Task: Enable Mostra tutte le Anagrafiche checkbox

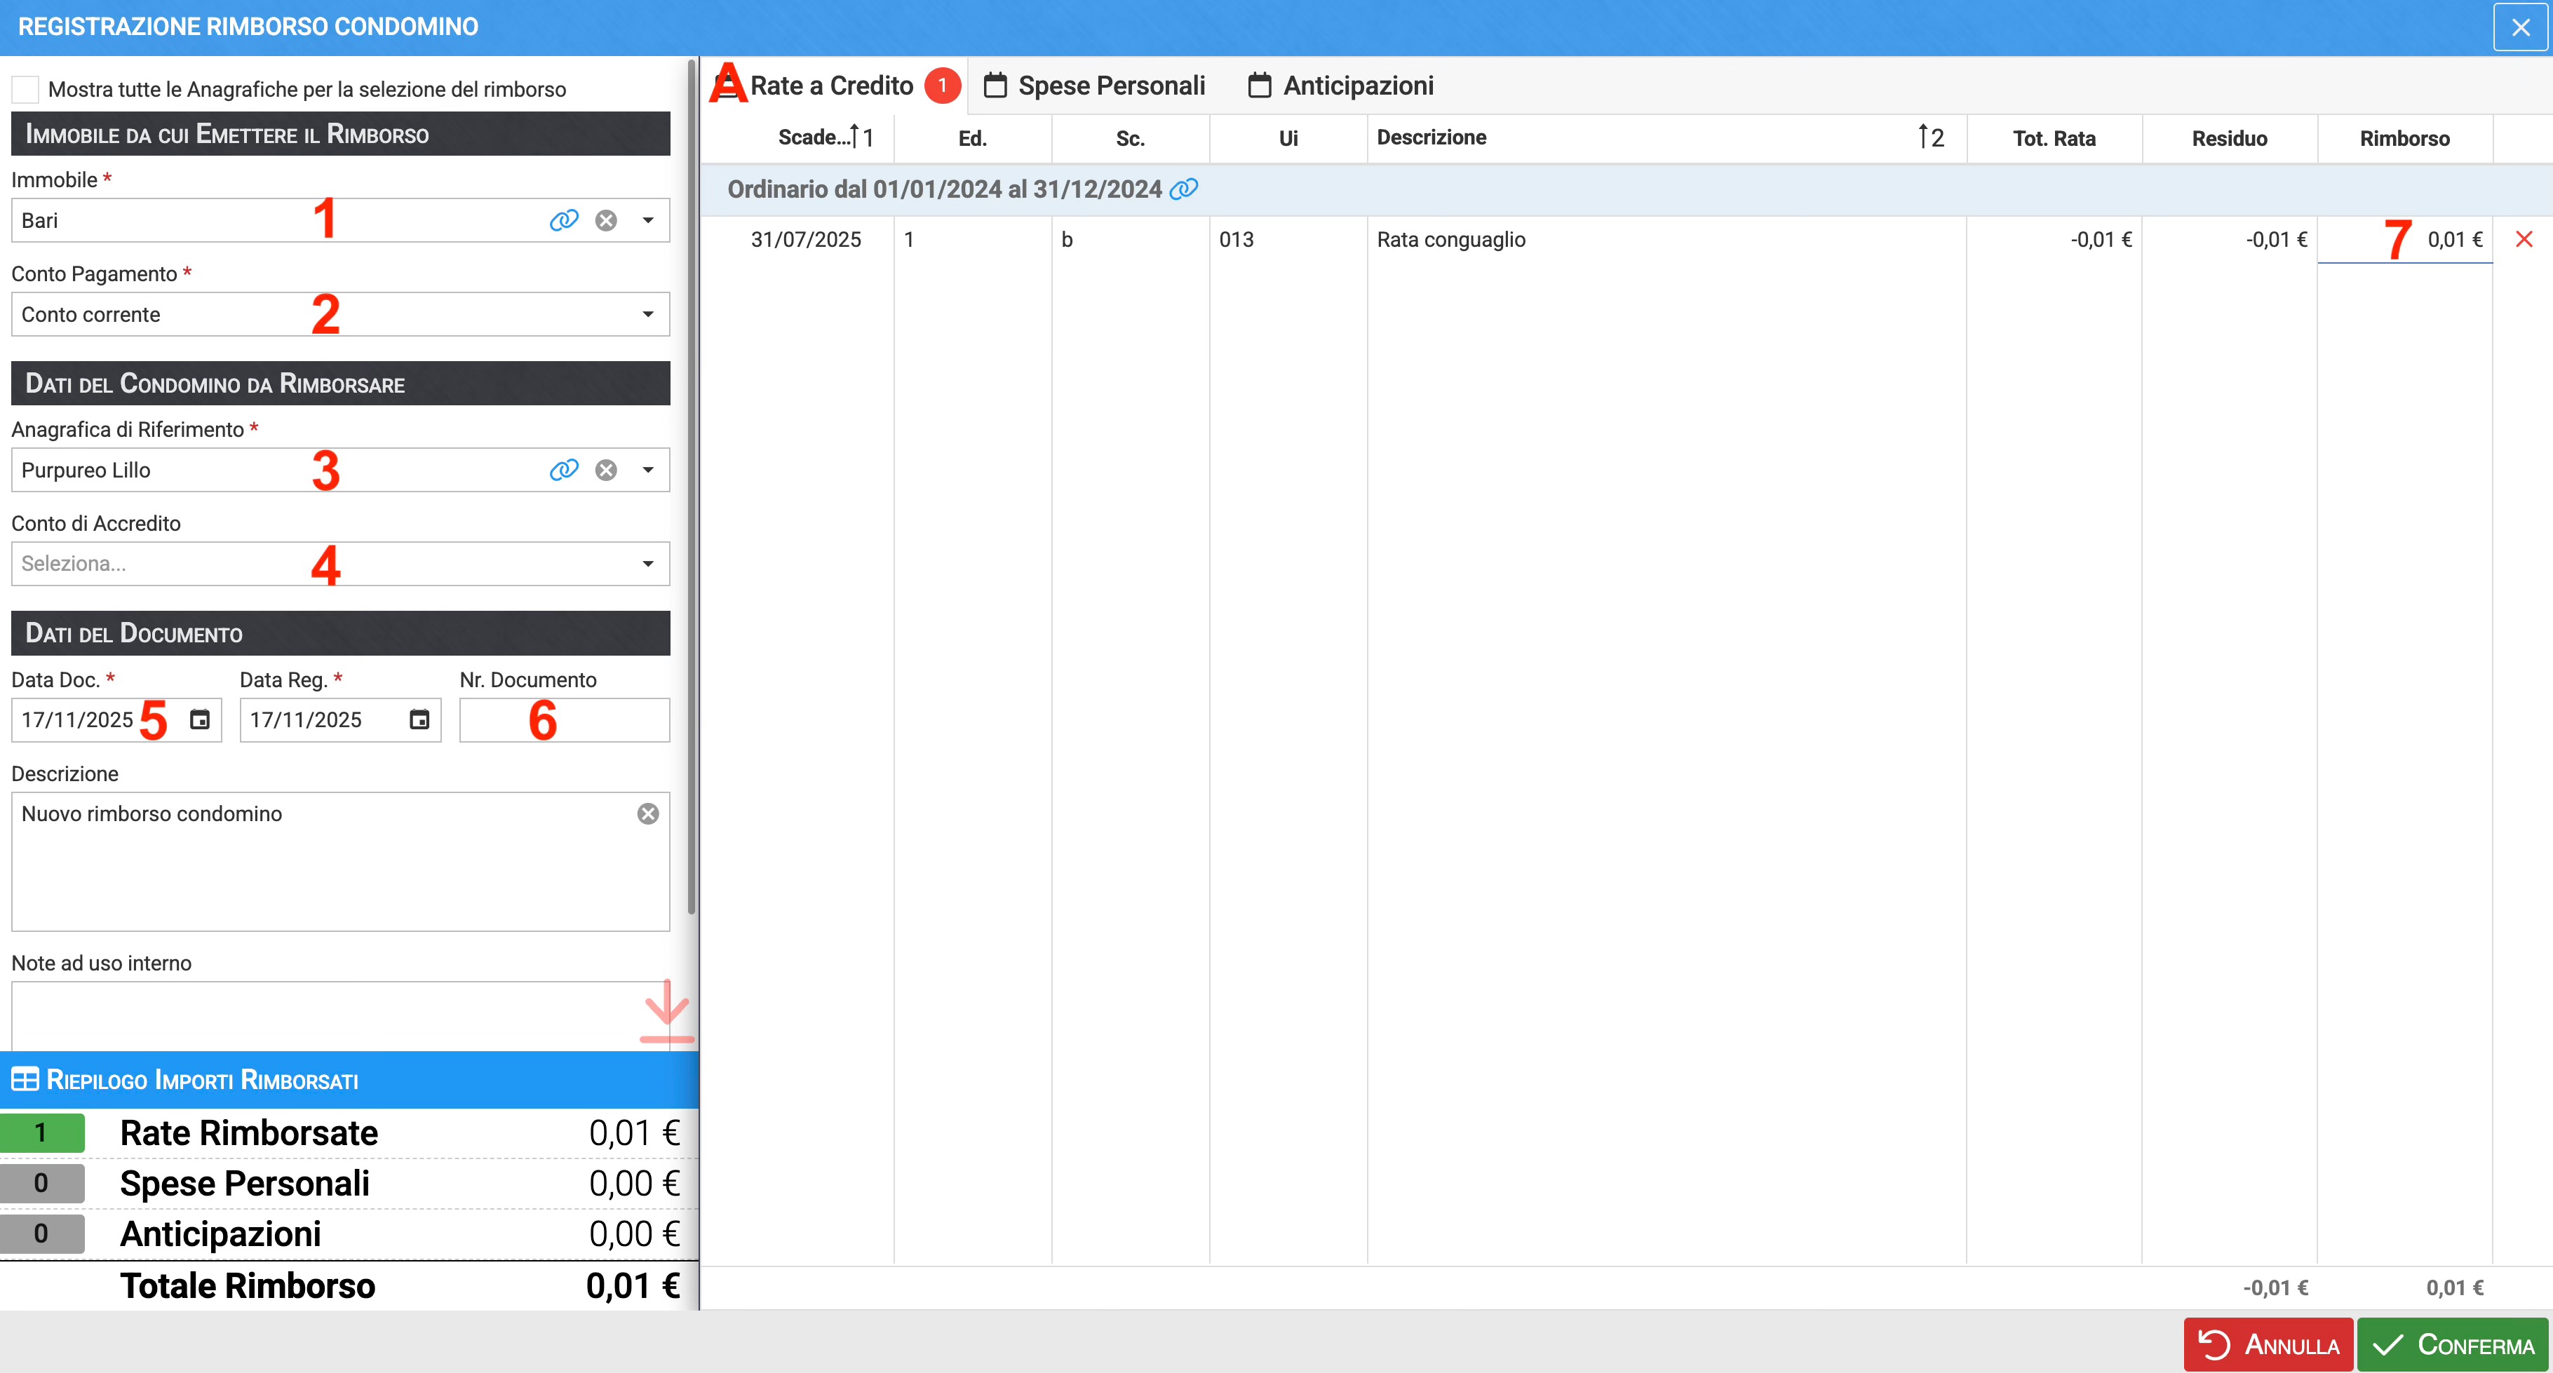Action: pyautogui.click(x=26, y=89)
